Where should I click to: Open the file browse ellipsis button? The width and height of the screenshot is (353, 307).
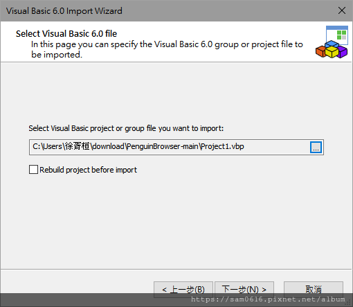point(316,147)
